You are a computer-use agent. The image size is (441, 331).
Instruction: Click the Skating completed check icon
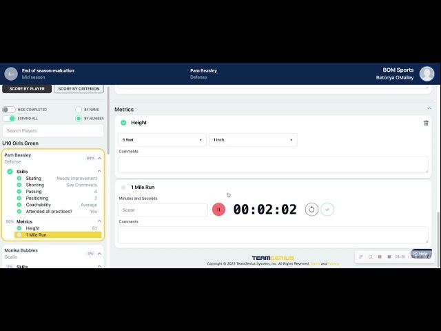point(19,178)
